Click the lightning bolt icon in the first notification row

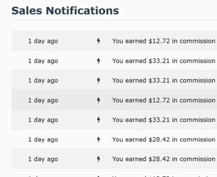(x=99, y=41)
